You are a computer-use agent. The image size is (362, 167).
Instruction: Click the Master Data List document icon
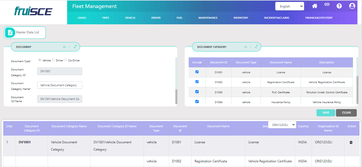(x=10, y=33)
